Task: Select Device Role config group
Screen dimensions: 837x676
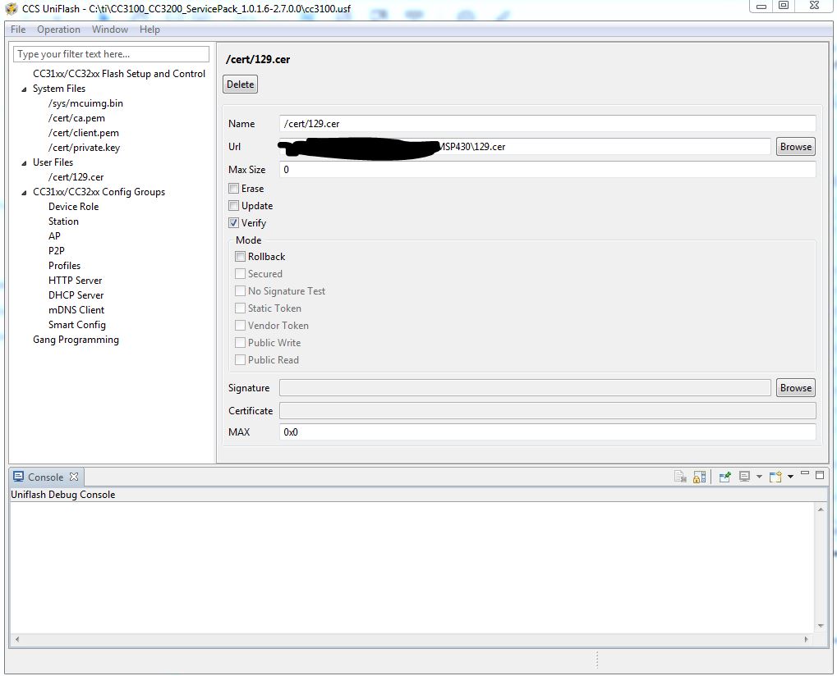Action: coord(74,207)
